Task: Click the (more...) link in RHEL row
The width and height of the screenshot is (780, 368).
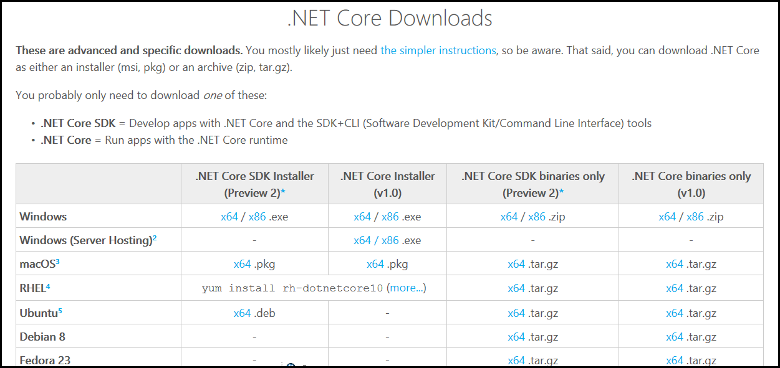Action: pos(407,288)
